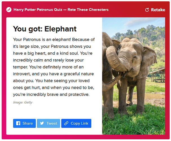Click the hut in the photo background

[x=157, y=75]
